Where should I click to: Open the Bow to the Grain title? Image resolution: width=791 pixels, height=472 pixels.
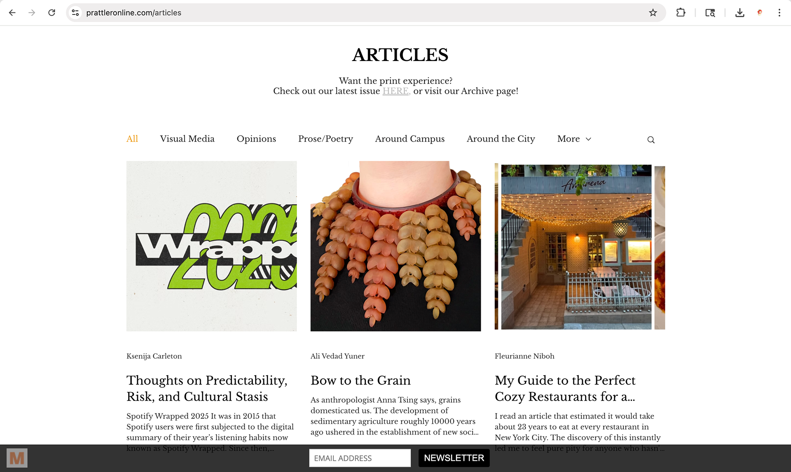tap(360, 380)
